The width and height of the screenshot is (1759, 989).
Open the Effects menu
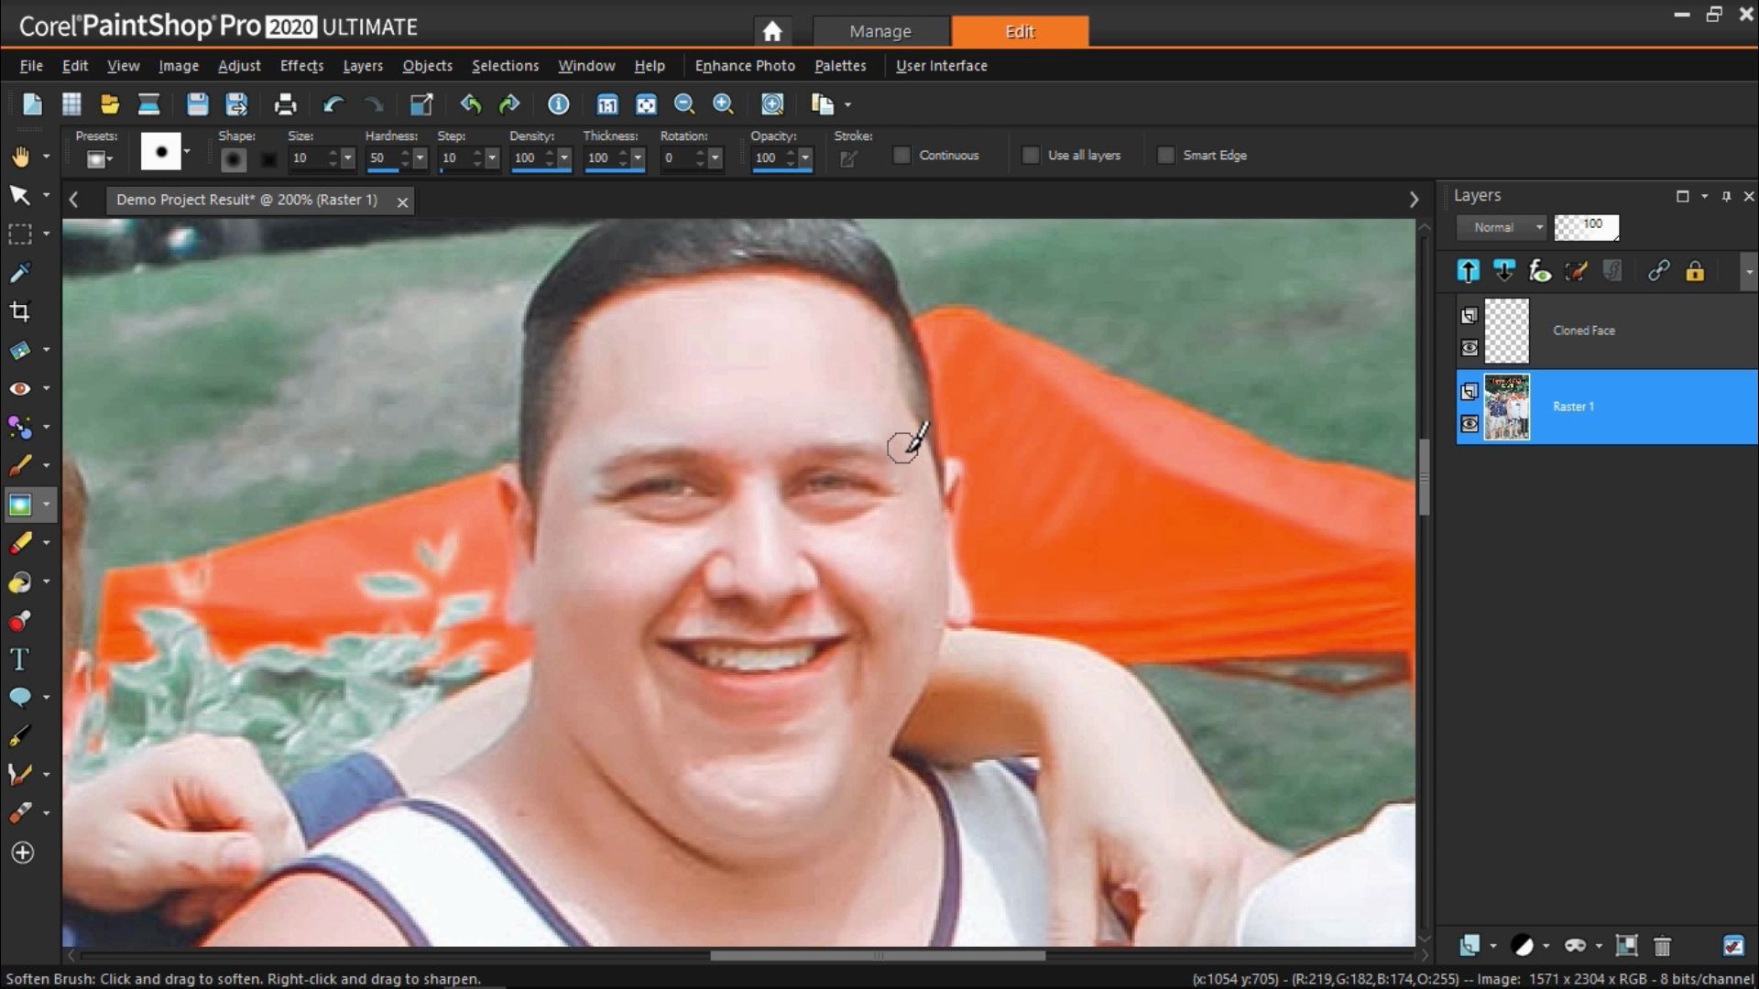click(301, 66)
